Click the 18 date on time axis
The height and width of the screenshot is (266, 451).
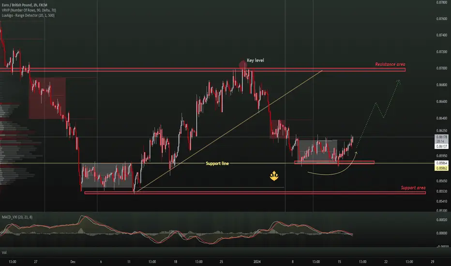pos(176,262)
